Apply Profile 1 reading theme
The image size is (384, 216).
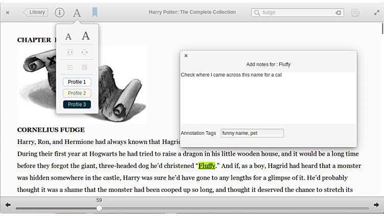[77, 82]
